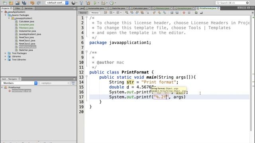Click the Undo arrow icon

(32, 3)
